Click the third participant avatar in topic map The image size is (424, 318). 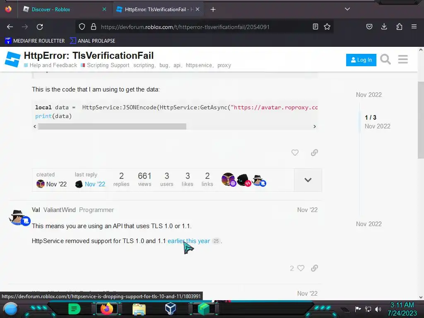coord(258,180)
